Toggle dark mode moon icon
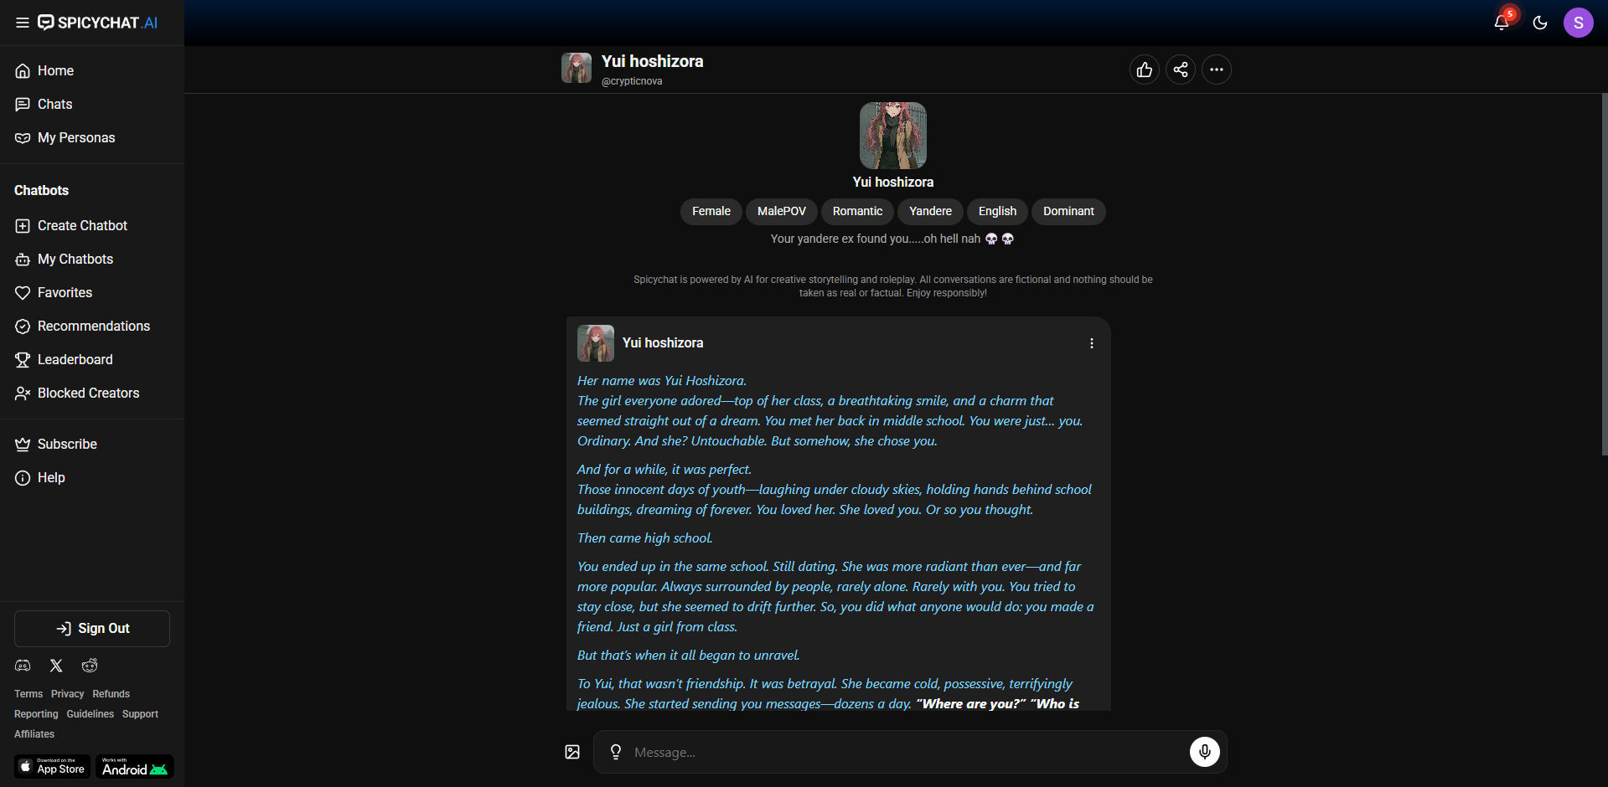Viewport: 1608px width, 787px height. click(1540, 23)
